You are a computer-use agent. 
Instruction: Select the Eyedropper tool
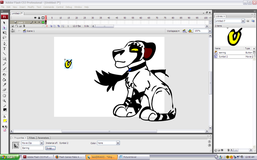pos(4,84)
